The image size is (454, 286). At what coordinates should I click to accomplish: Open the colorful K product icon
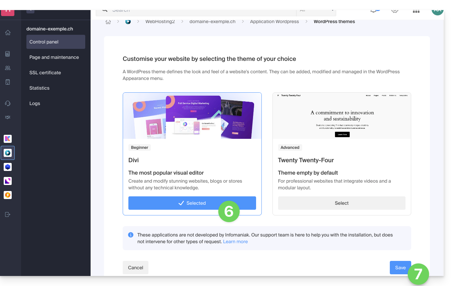pyautogui.click(x=8, y=139)
